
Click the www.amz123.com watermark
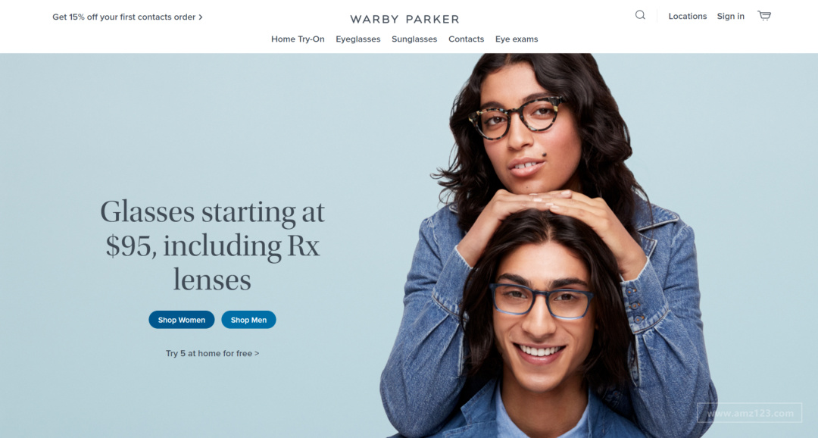pyautogui.click(x=750, y=414)
